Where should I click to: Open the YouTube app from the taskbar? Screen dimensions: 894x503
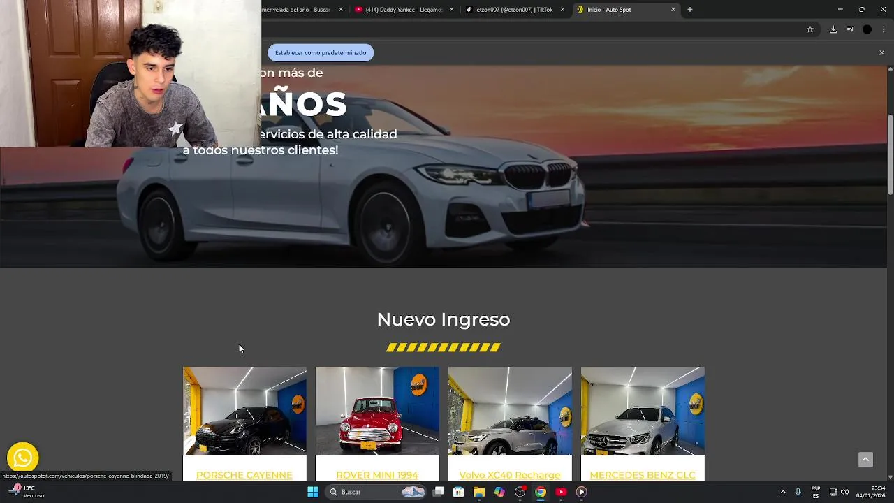point(561,492)
